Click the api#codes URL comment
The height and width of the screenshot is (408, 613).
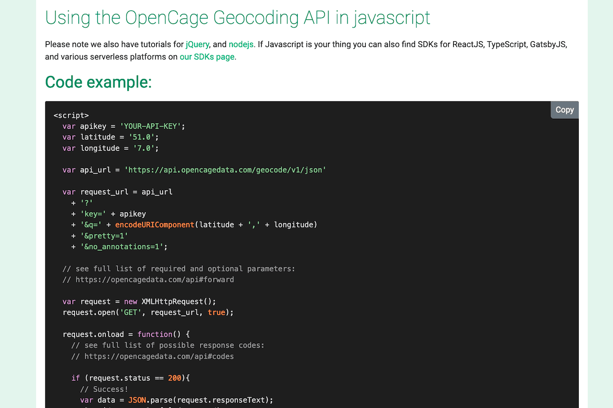[153, 356]
